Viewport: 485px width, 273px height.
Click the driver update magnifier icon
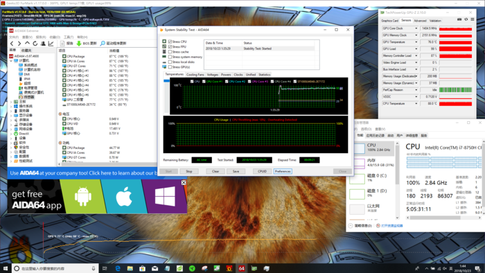click(x=103, y=44)
